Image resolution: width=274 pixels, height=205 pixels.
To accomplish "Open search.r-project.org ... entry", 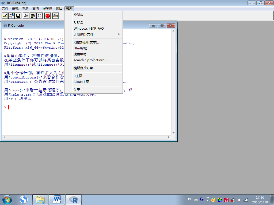I will 93,60.
